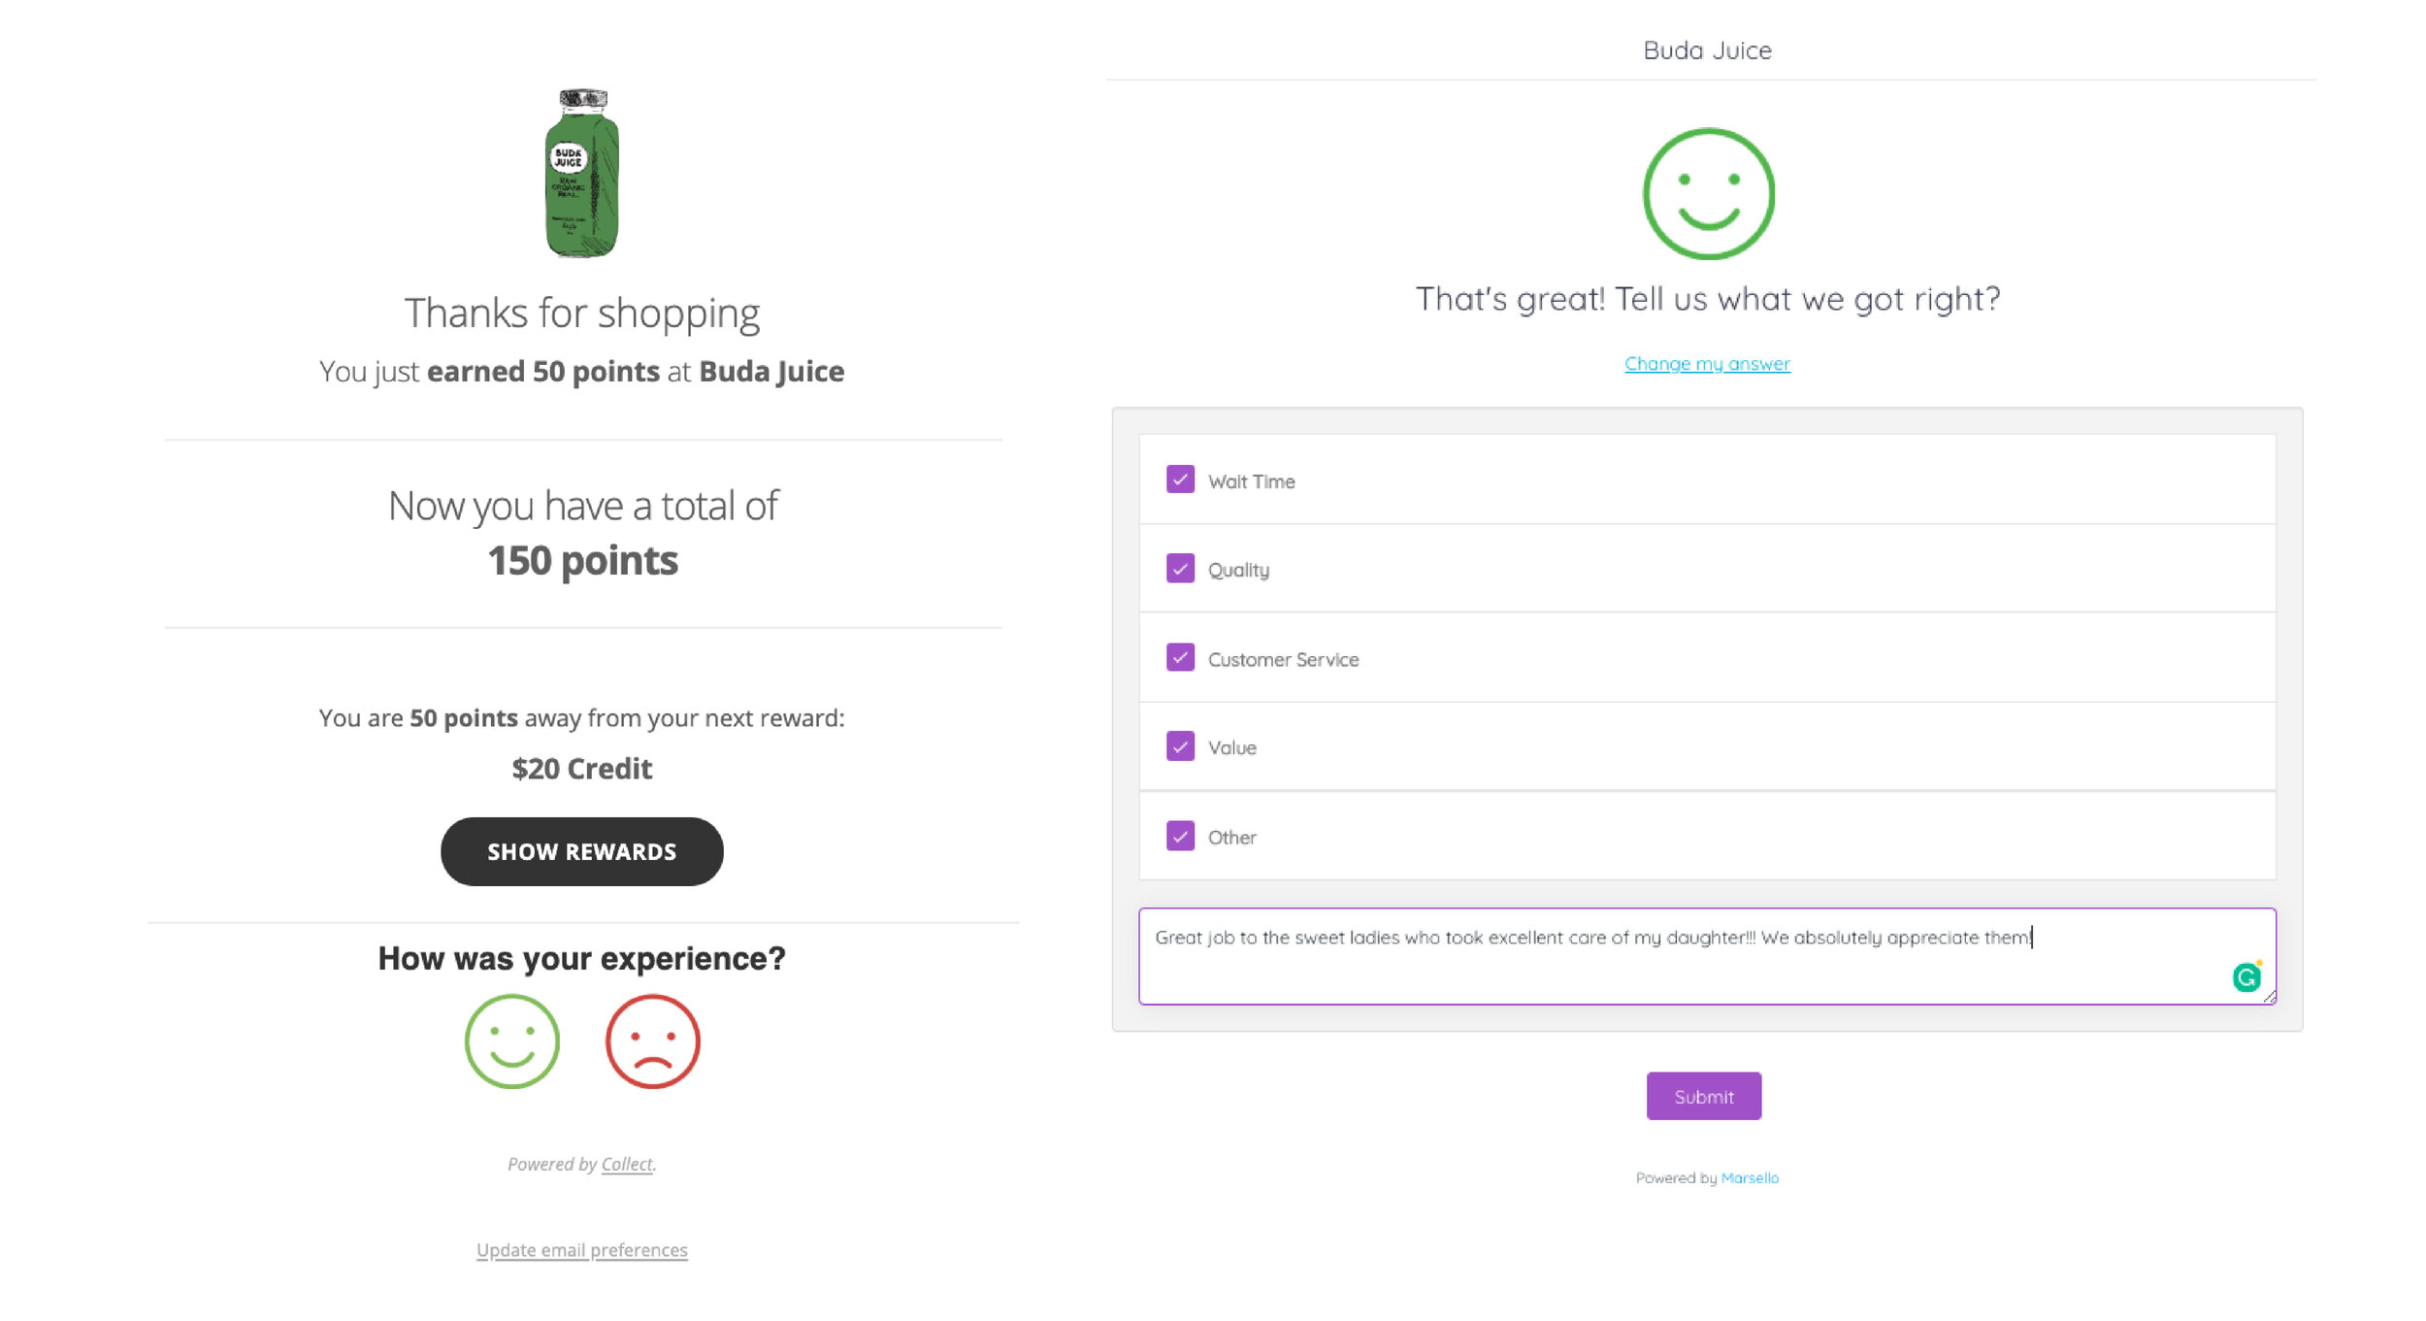Toggle the Value checkbox
Screen dimensions: 2426x1321
[x=1180, y=745]
